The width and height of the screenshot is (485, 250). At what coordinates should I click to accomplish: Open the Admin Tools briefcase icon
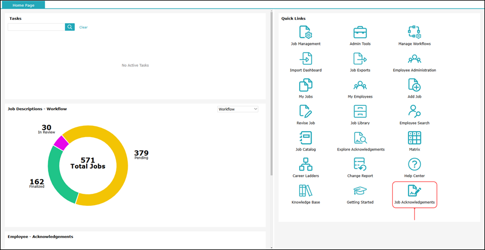click(x=360, y=32)
